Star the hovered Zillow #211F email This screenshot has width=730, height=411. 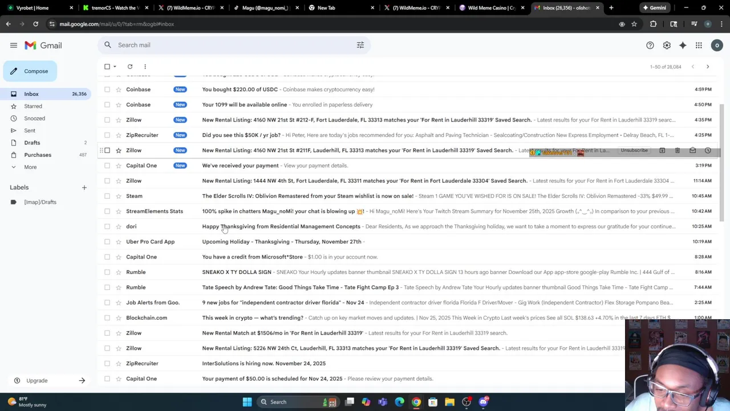pos(119,151)
